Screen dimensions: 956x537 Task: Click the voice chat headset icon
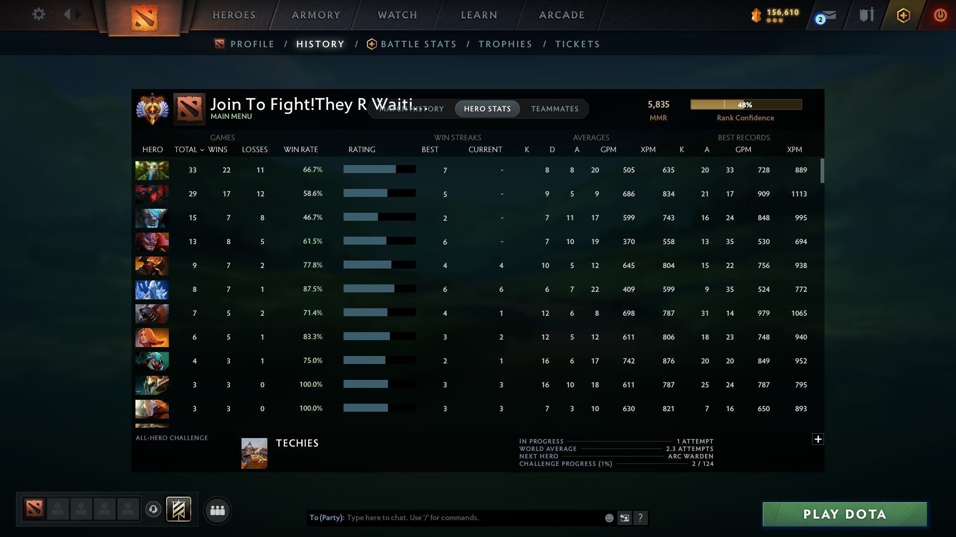tap(154, 509)
